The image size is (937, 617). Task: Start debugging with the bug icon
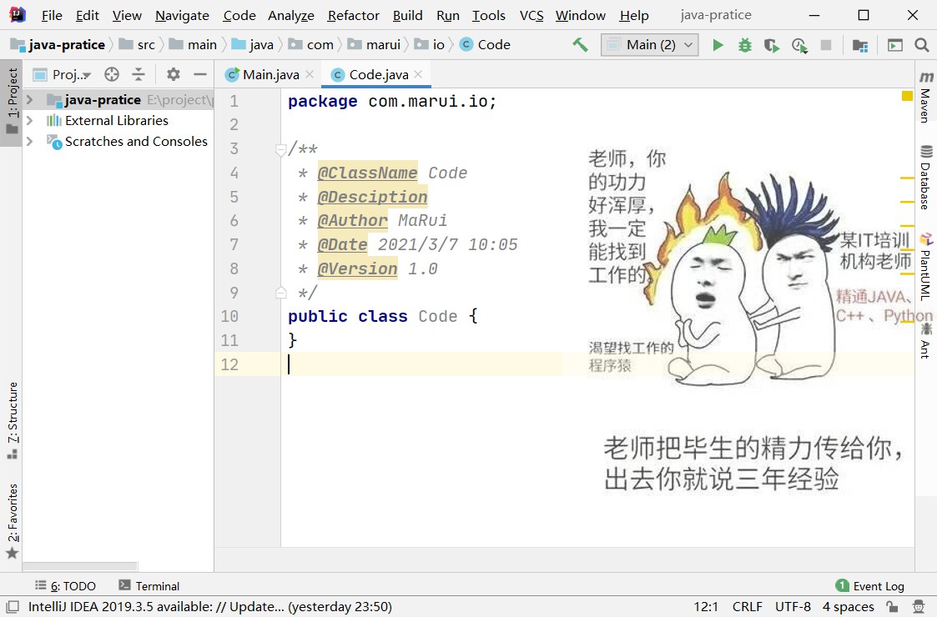pyautogui.click(x=744, y=45)
